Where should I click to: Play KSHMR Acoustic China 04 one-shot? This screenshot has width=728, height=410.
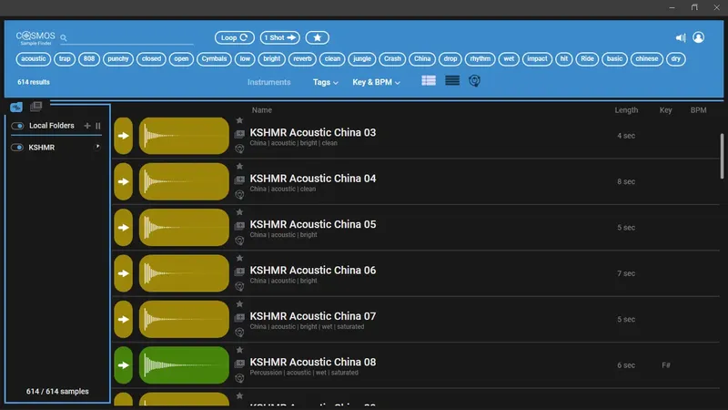pyautogui.click(x=124, y=181)
